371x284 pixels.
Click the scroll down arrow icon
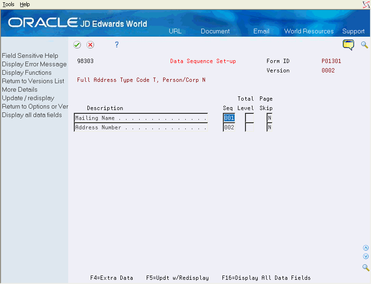pyautogui.click(x=366, y=256)
